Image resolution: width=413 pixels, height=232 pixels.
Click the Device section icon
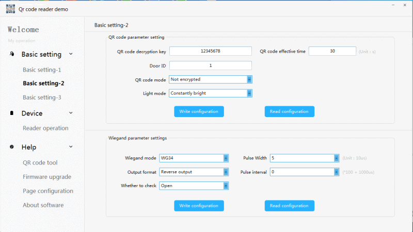pyautogui.click(x=12, y=113)
